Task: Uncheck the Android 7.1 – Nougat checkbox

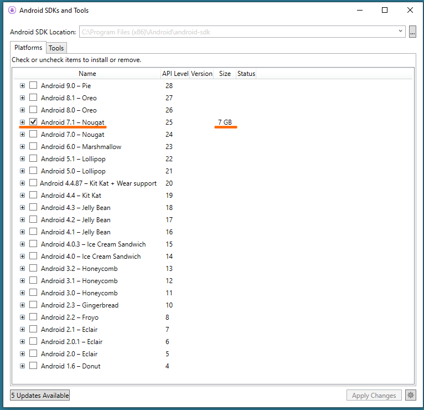Action: pos(34,122)
